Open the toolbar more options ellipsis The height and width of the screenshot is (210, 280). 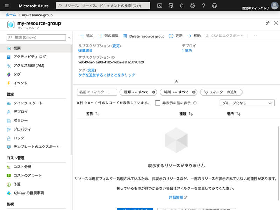pyautogui.click(x=255, y=36)
